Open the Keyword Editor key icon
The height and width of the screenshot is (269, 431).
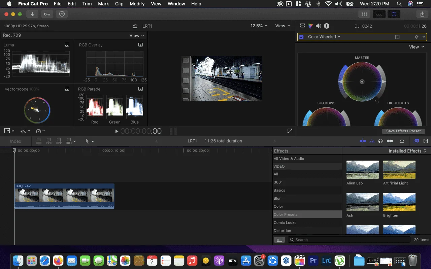coord(47,14)
